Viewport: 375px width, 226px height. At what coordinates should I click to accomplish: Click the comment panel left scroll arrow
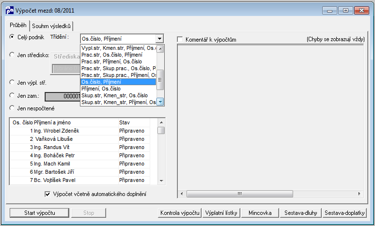[x=182, y=194]
